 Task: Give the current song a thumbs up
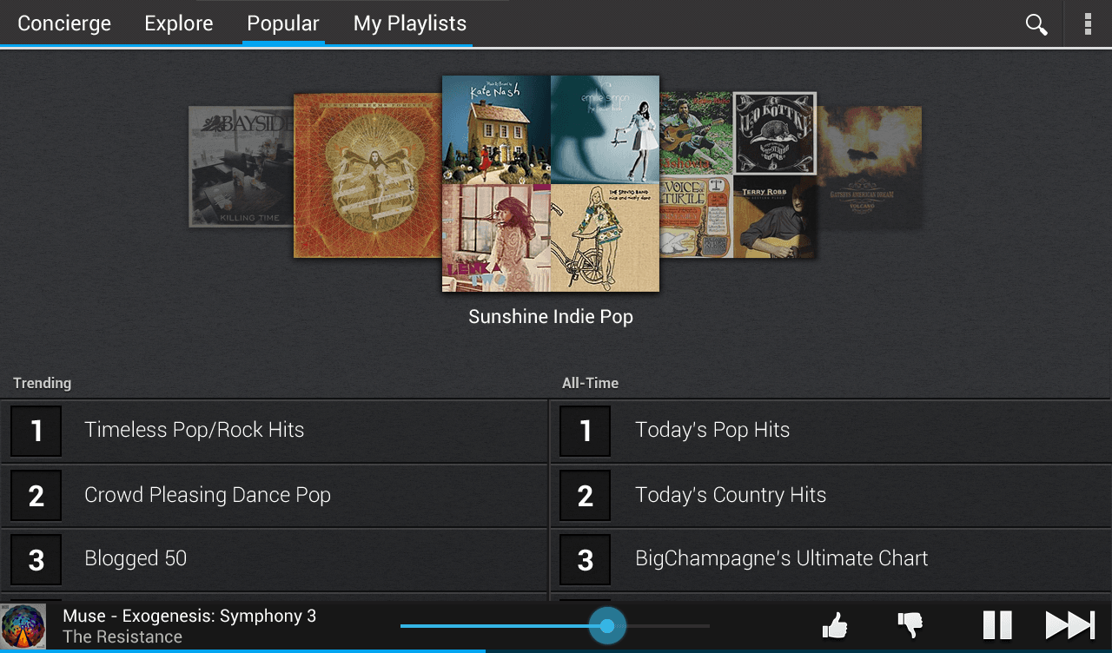click(835, 625)
